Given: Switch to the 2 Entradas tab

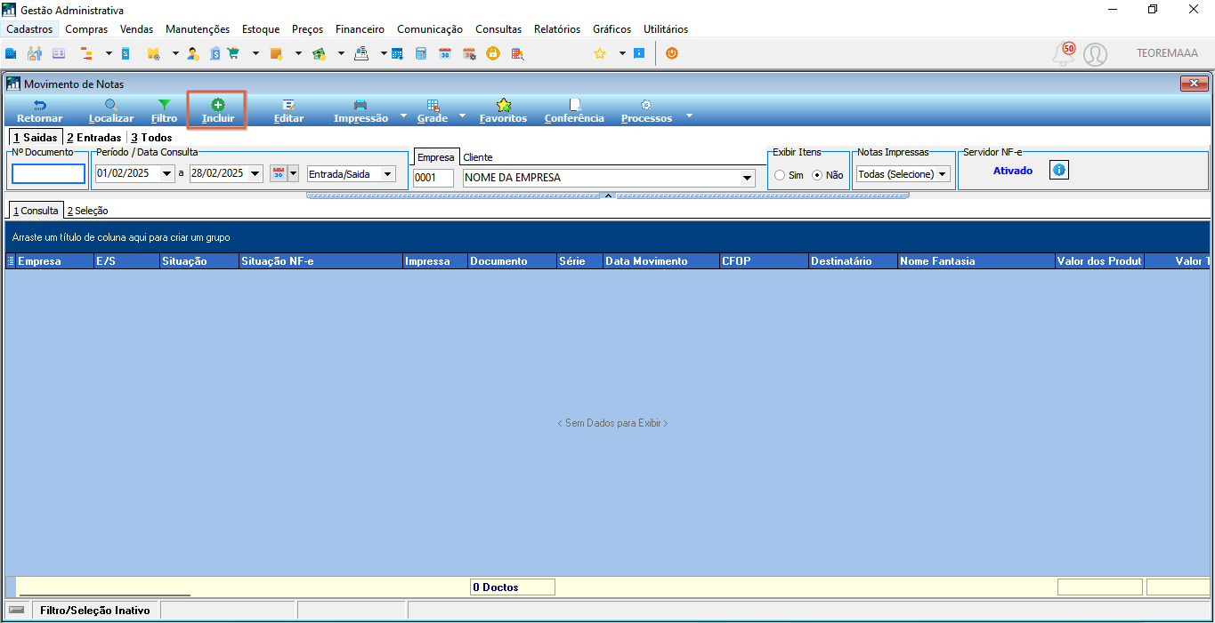Looking at the screenshot, I should 93,138.
